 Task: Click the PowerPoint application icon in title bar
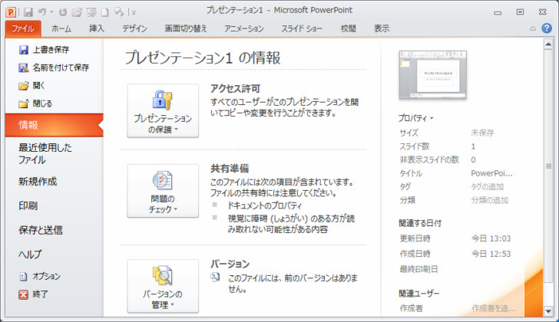coord(11,12)
